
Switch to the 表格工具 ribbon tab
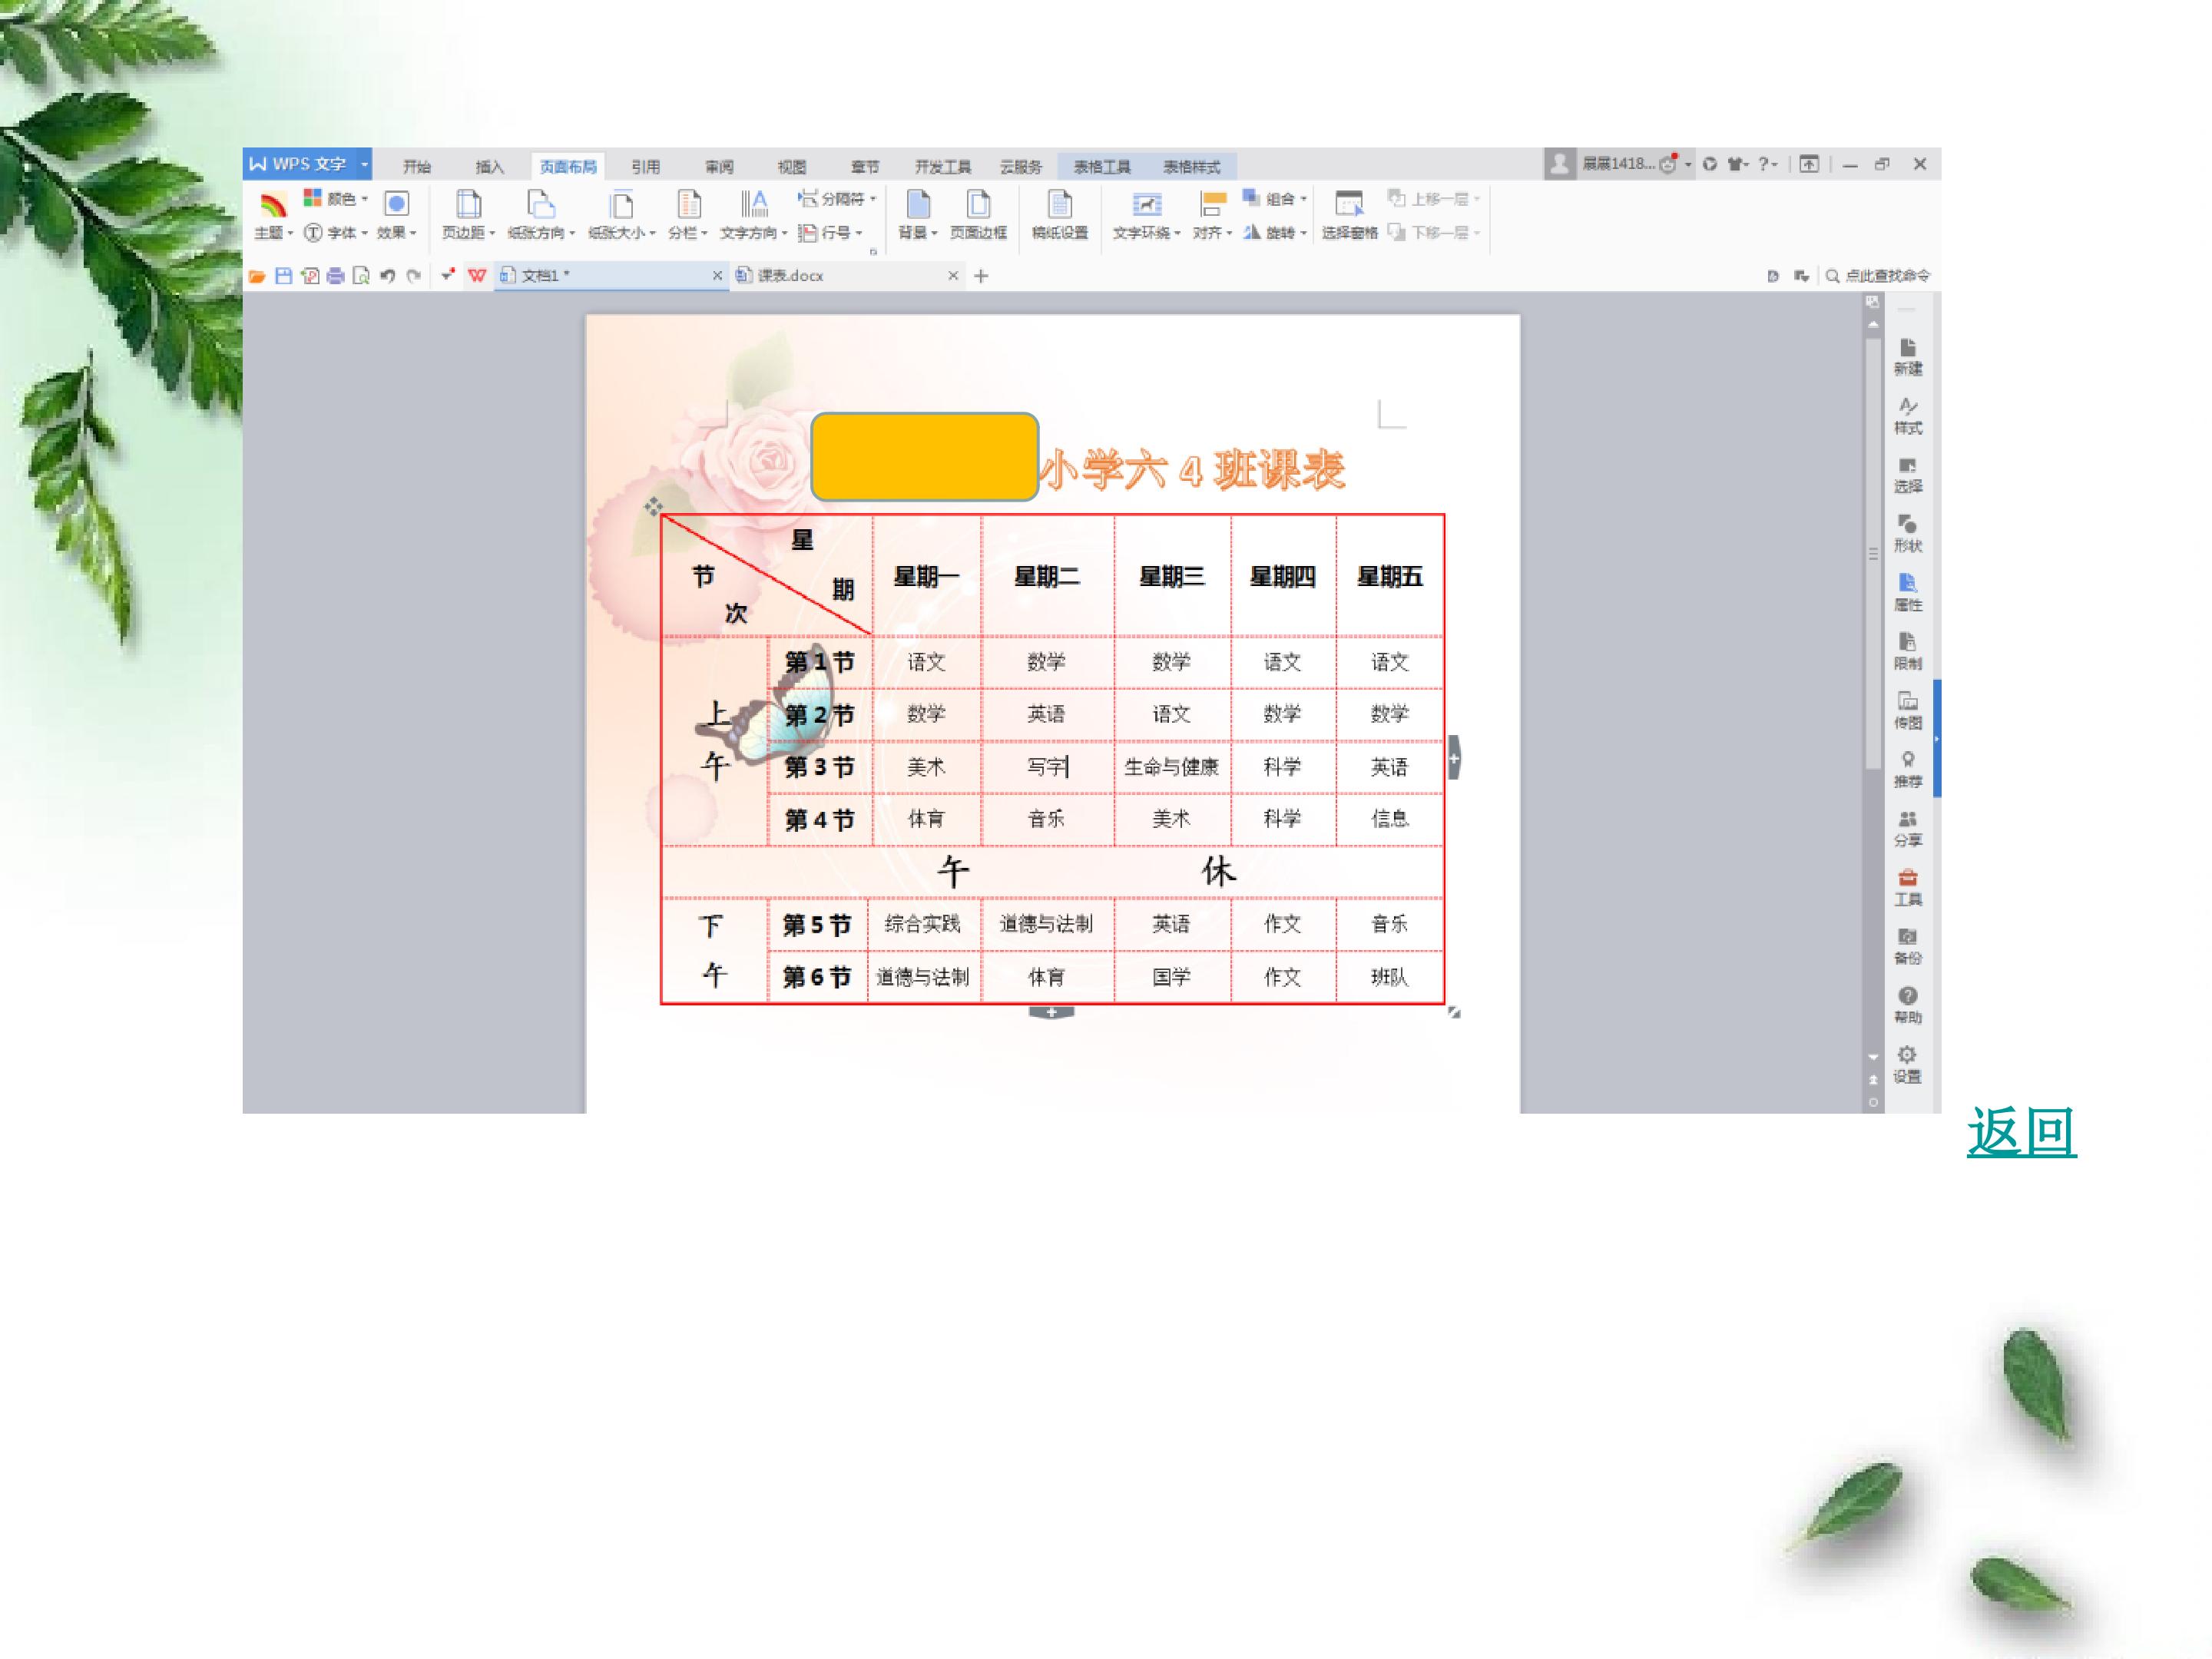pyautogui.click(x=1102, y=167)
